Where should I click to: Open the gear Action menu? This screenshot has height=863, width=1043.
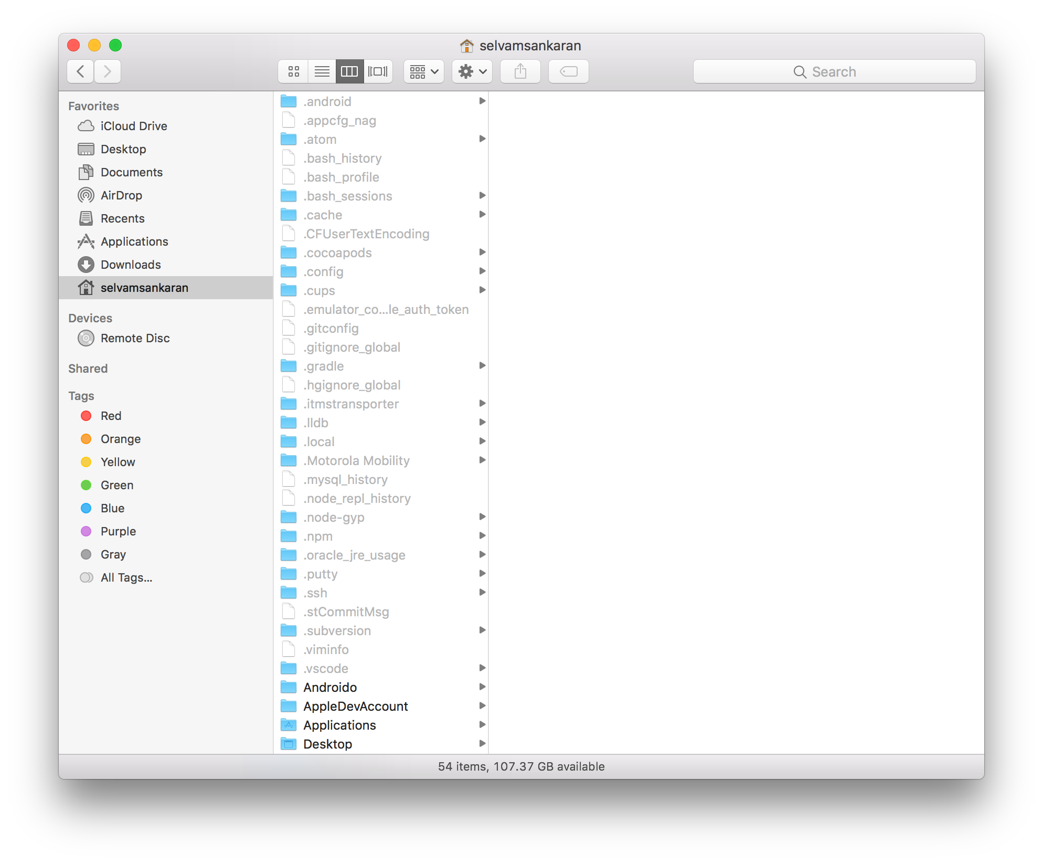coord(472,71)
